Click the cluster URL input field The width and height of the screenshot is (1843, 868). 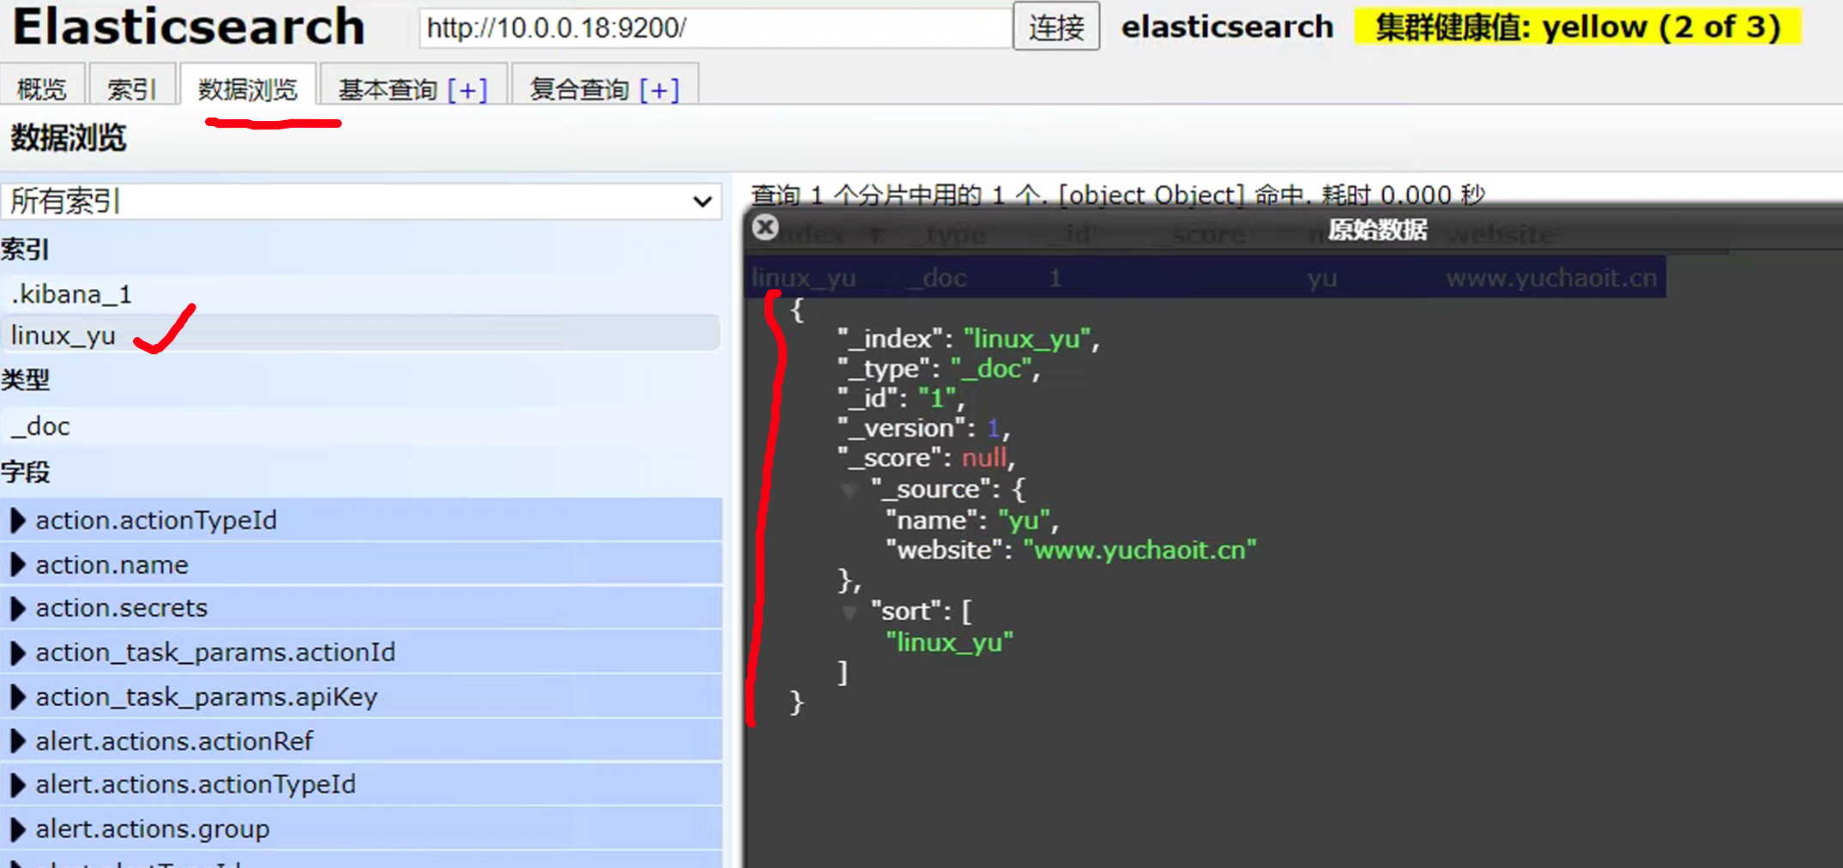click(715, 28)
